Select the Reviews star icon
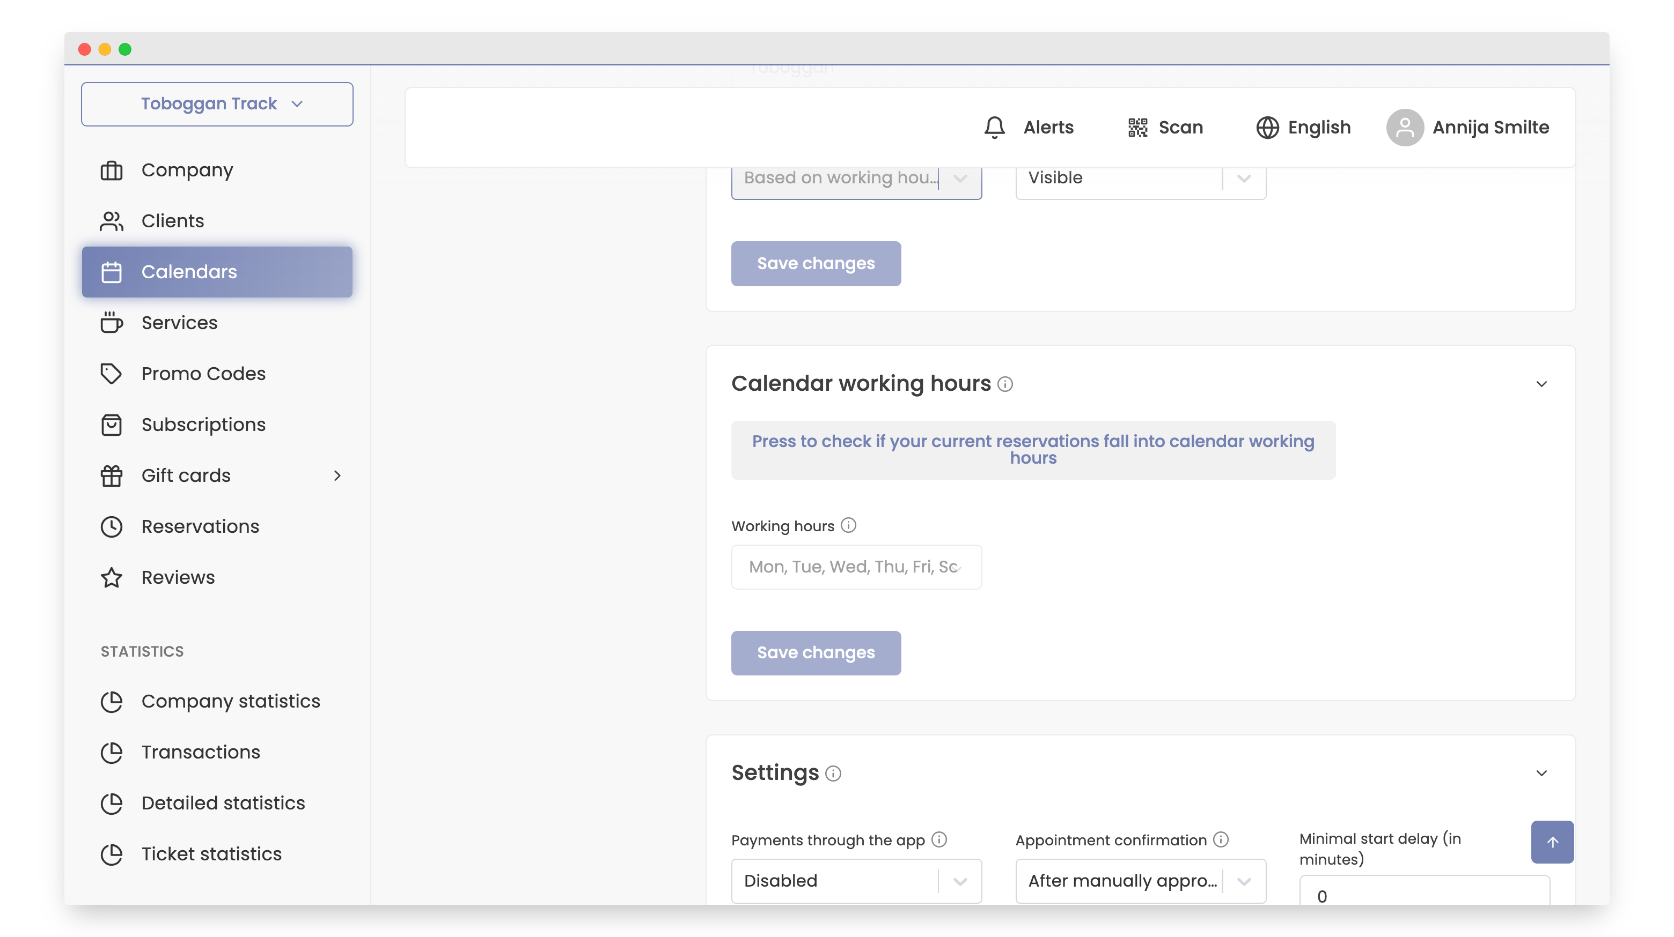 111,577
